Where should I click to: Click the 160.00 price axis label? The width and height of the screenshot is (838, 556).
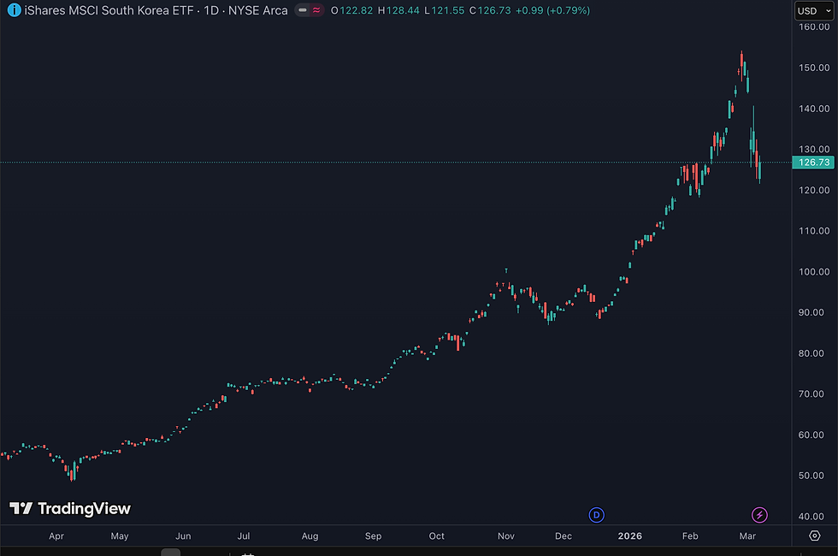pos(814,27)
